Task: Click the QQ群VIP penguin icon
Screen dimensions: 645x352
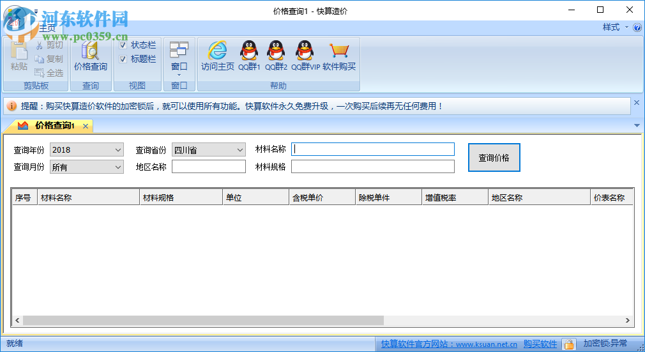Action: tap(305, 50)
